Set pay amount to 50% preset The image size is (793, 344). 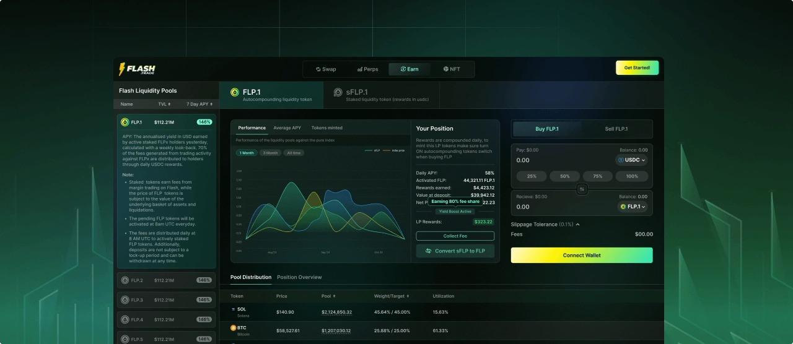click(564, 176)
